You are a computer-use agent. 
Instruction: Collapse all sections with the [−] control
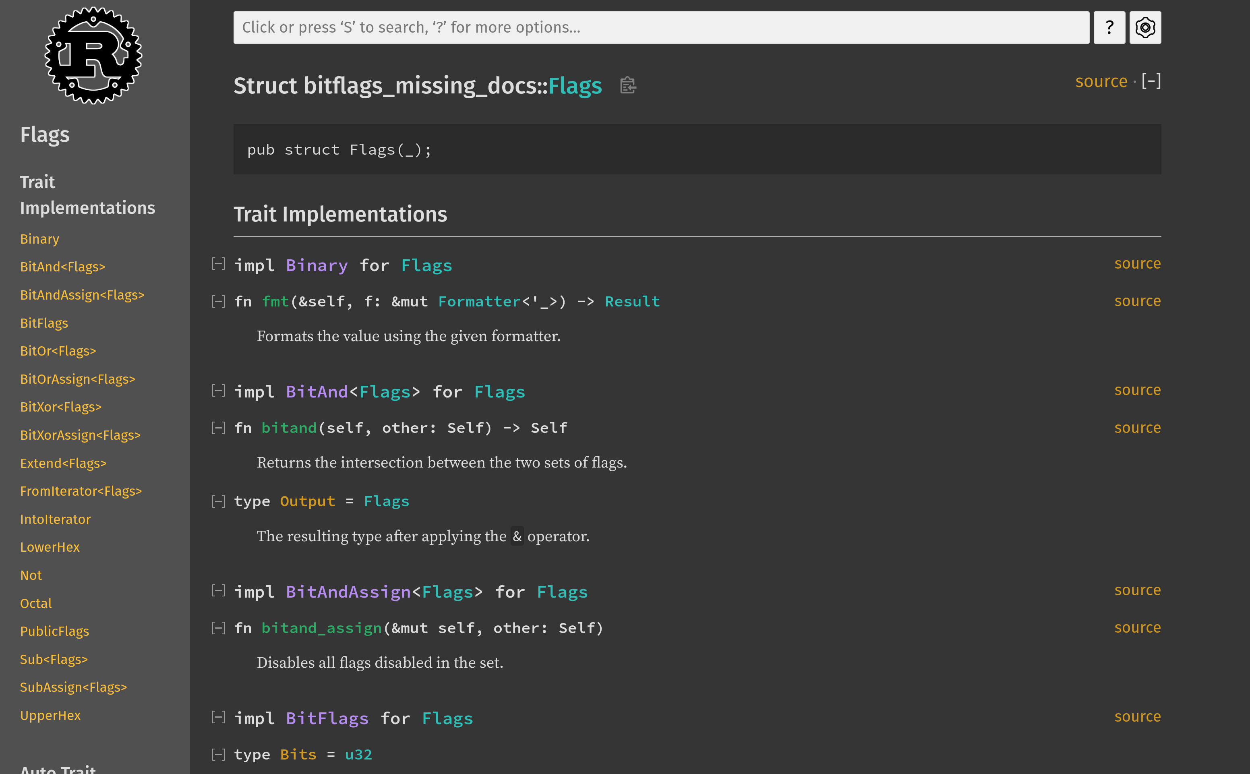(x=1151, y=81)
